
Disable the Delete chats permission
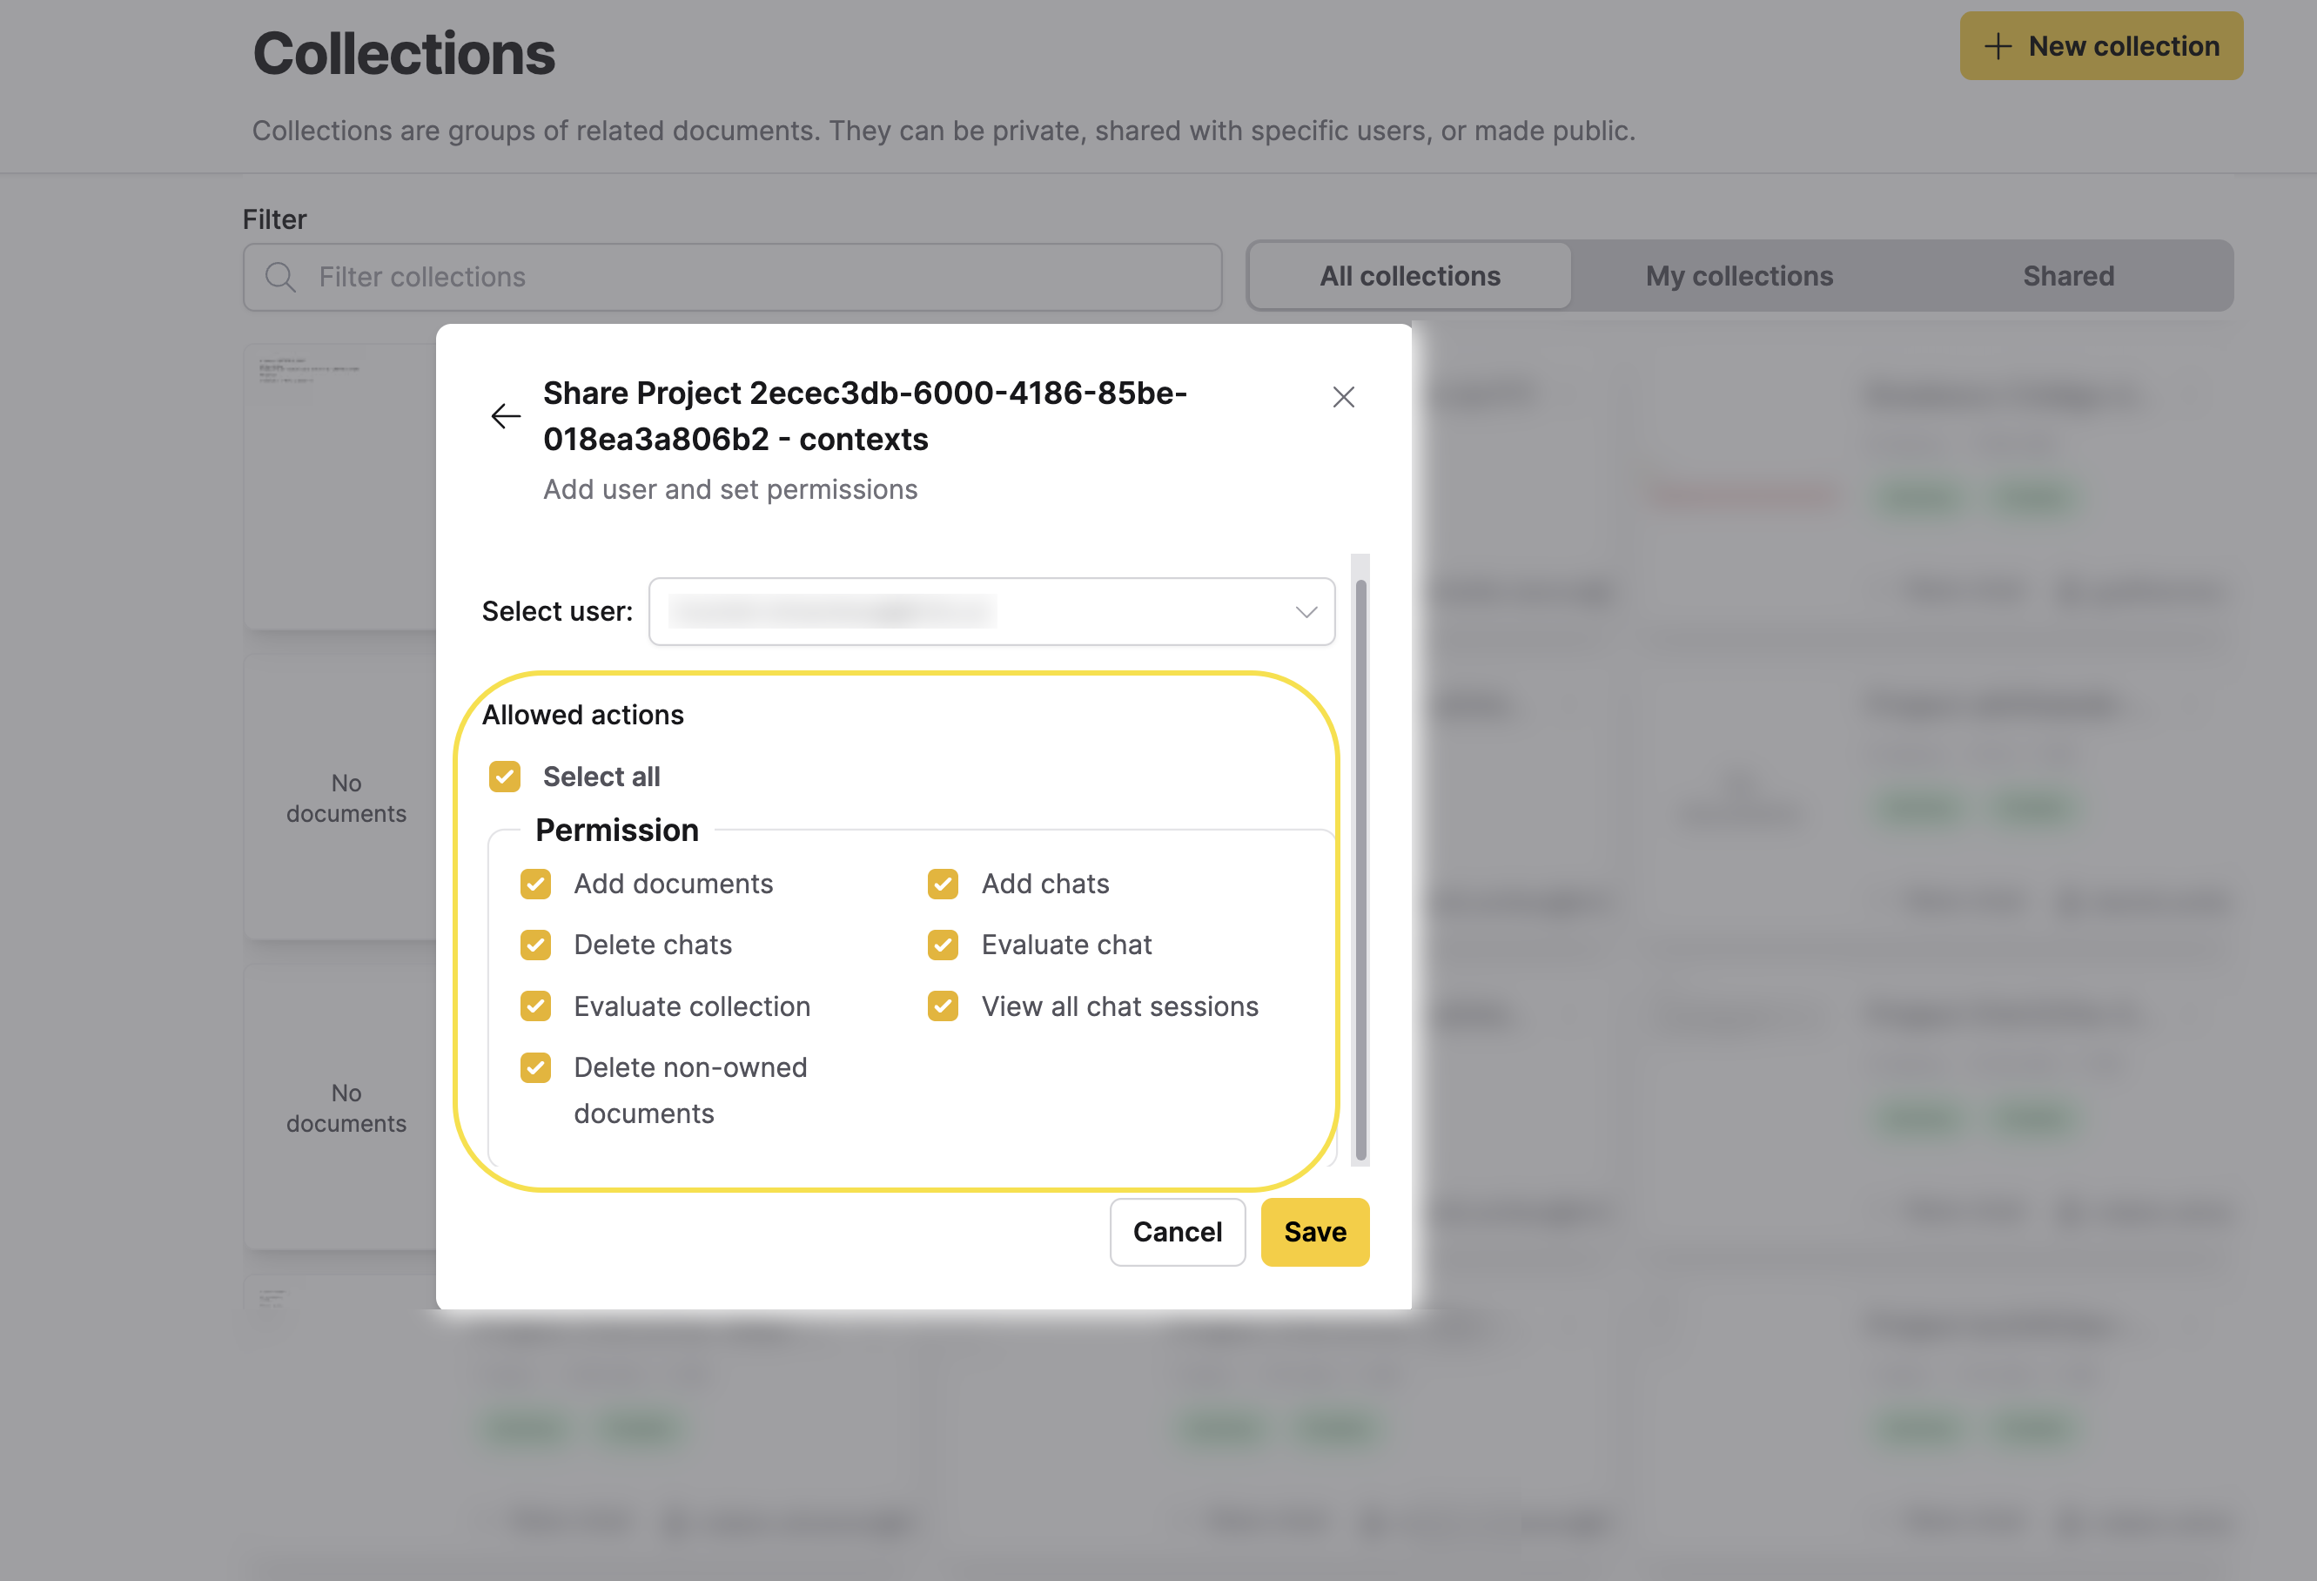[535, 945]
